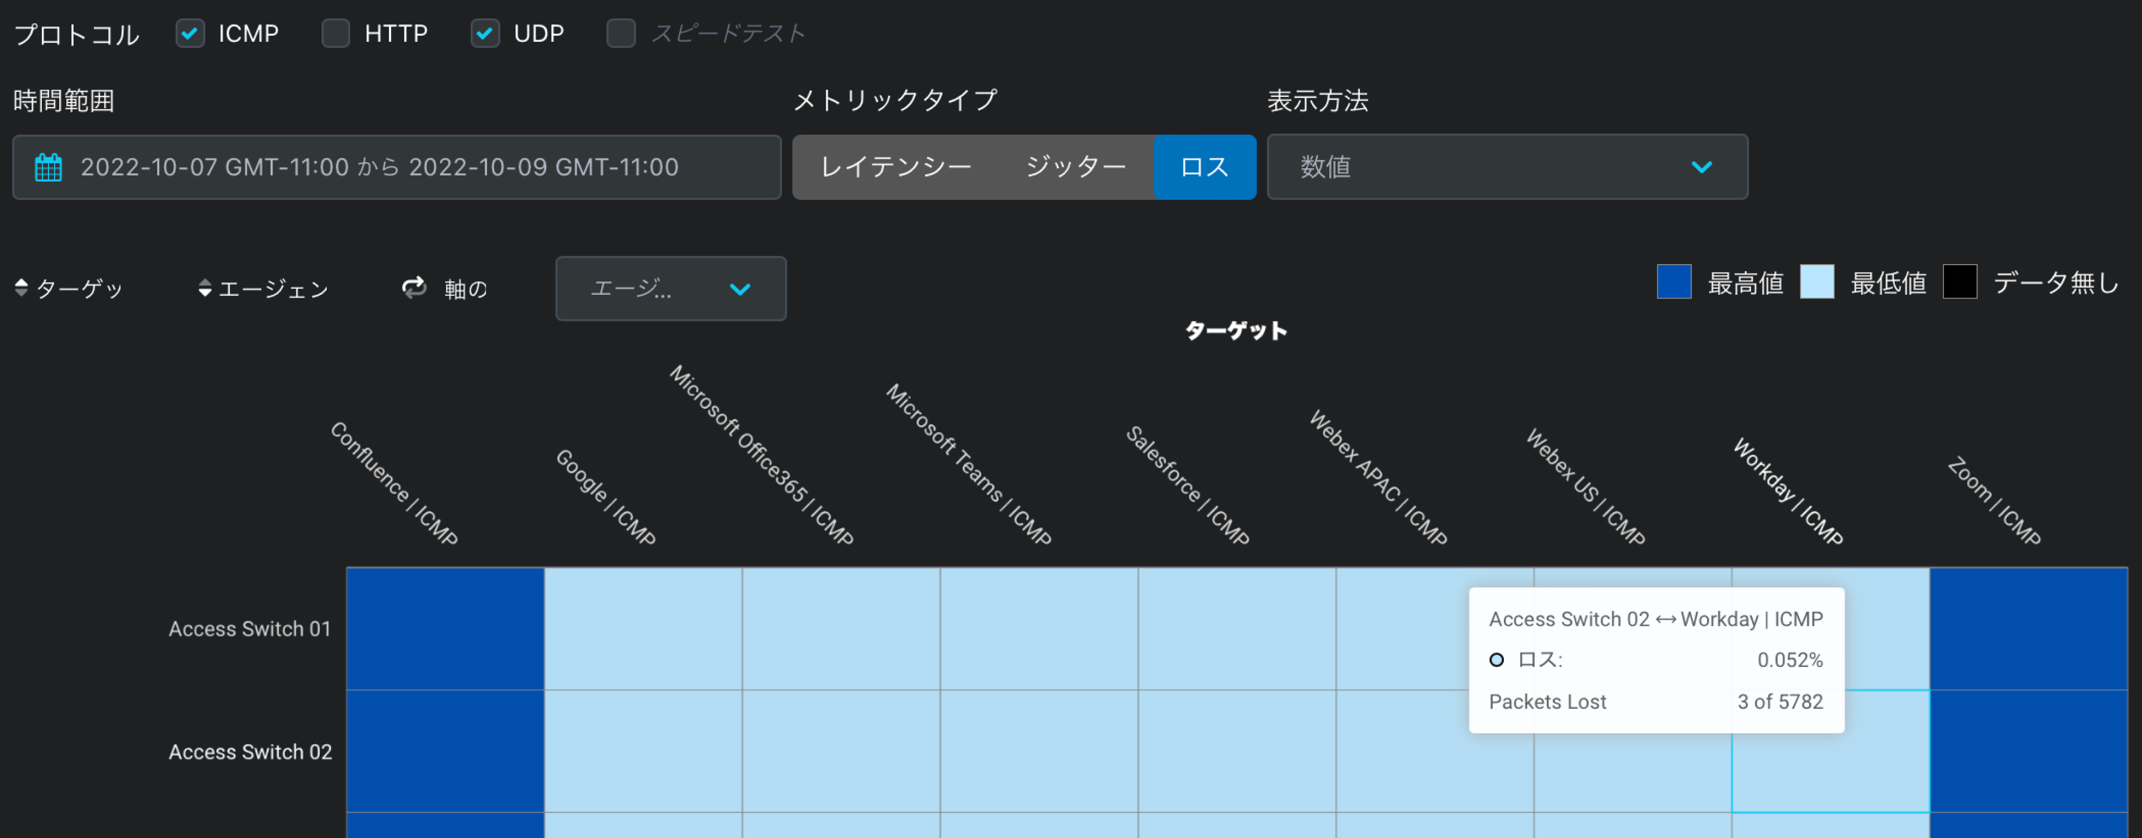Open the calendar icon in time range
This screenshot has width=2142, height=838.
(48, 167)
